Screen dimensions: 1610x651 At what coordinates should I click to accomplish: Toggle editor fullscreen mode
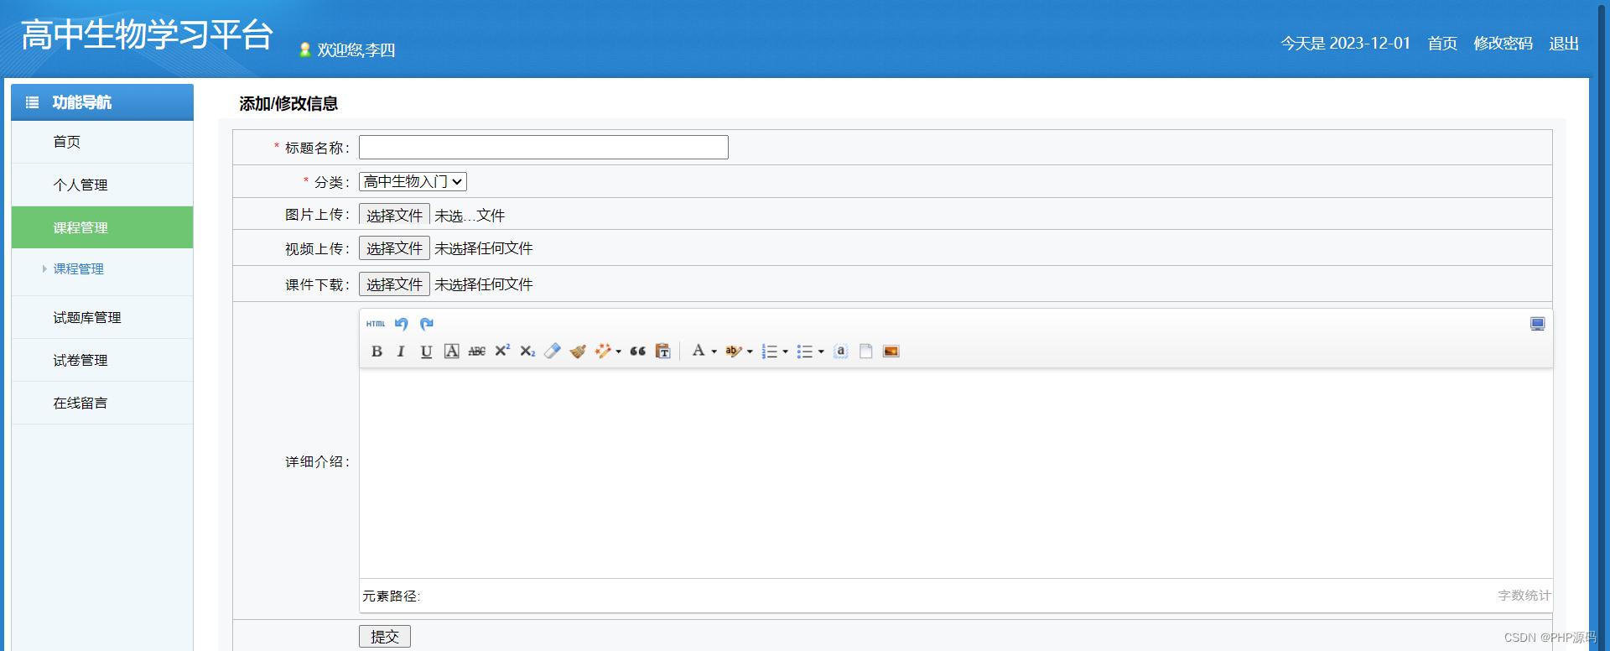[x=1537, y=324]
